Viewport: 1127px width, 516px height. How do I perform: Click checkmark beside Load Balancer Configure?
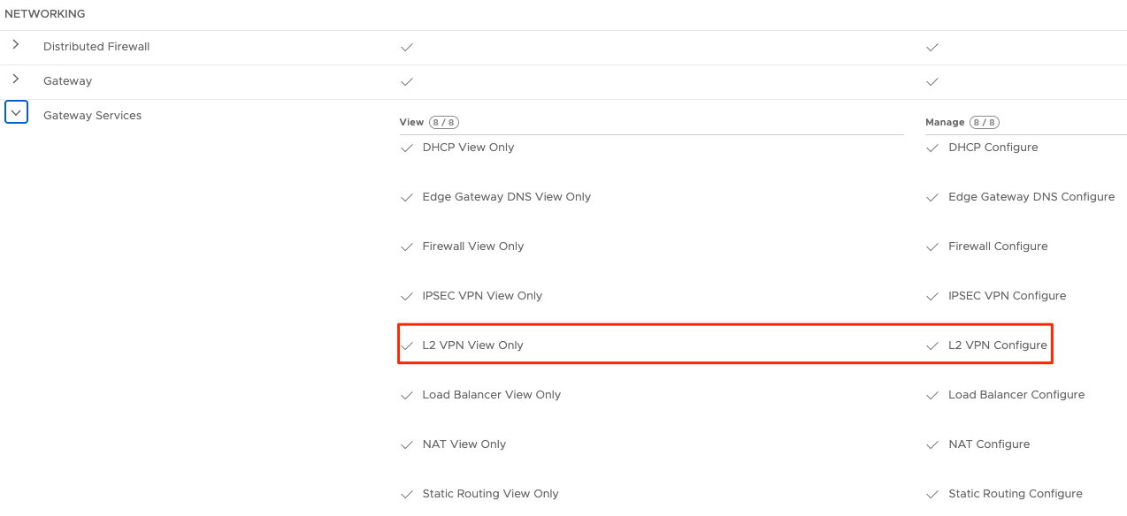(932, 396)
